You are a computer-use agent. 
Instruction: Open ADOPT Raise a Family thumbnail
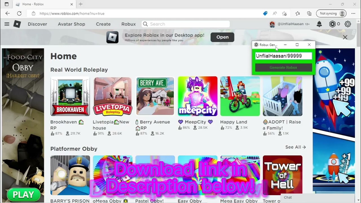[x=283, y=96]
